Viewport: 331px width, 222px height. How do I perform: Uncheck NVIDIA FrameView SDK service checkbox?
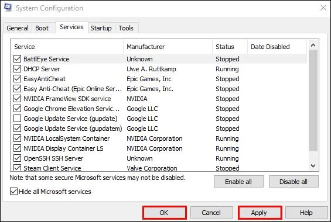17,99
